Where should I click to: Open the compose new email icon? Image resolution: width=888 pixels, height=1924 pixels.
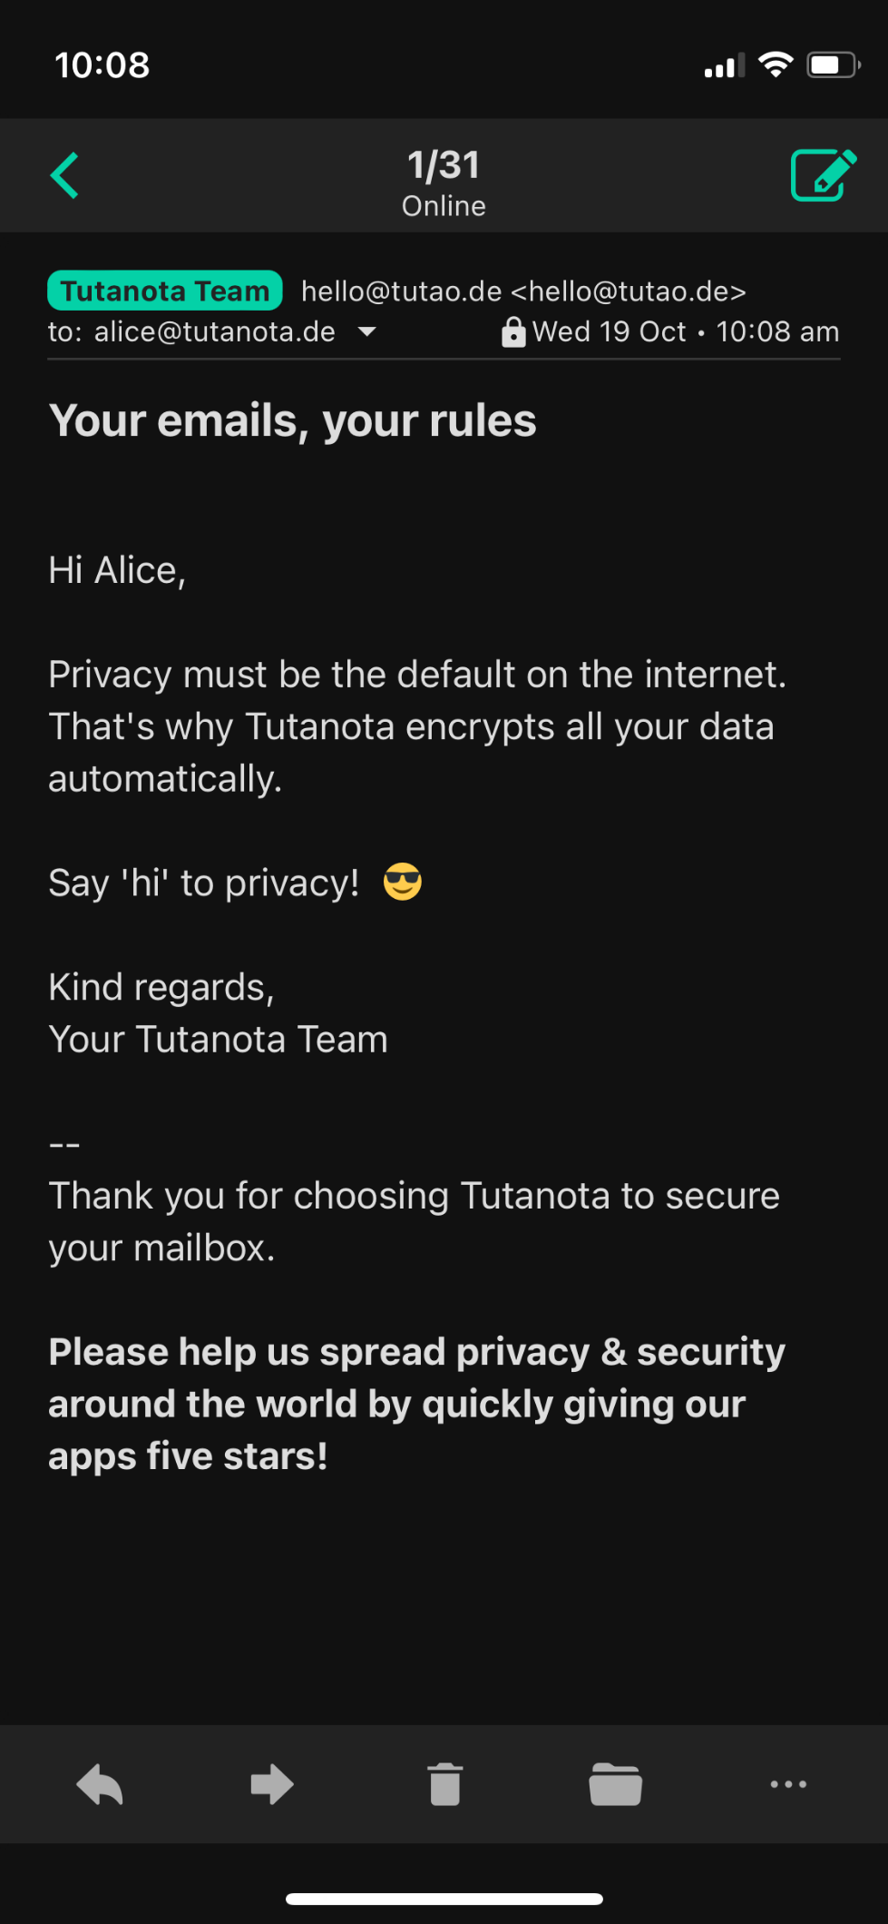[823, 175]
